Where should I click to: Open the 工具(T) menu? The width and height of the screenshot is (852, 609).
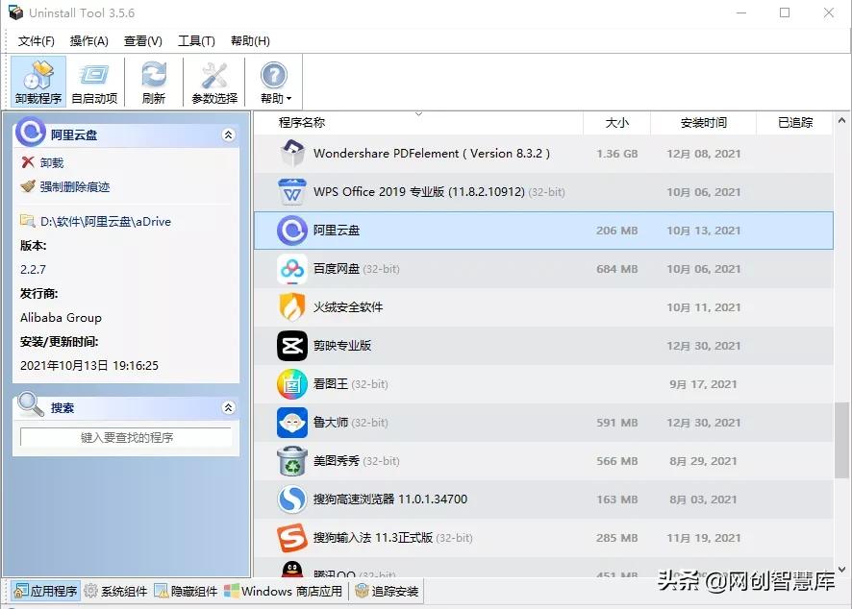tap(196, 40)
